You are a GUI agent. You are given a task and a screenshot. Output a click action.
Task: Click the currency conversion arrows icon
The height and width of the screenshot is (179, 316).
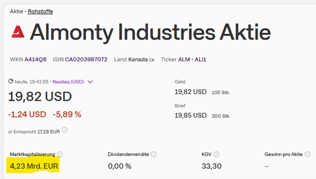pyautogui.click(x=10, y=132)
